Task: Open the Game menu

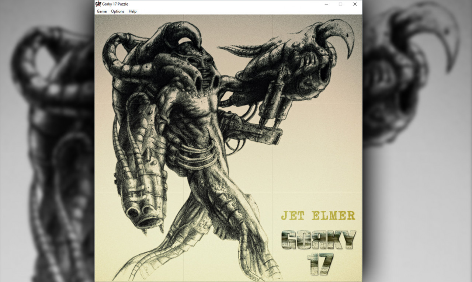Action: 102,11
